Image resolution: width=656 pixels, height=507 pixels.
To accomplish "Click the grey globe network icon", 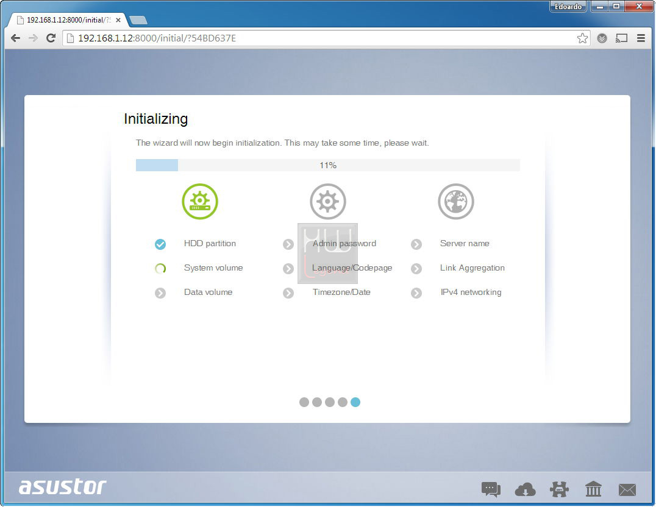I will (x=456, y=201).
